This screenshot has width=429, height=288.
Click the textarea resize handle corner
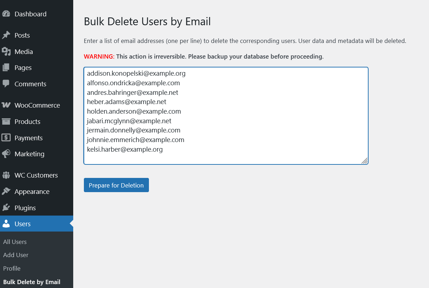coord(365,161)
